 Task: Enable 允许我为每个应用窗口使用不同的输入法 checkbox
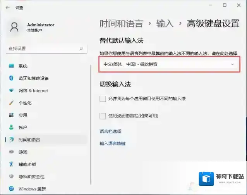(x=103, y=99)
